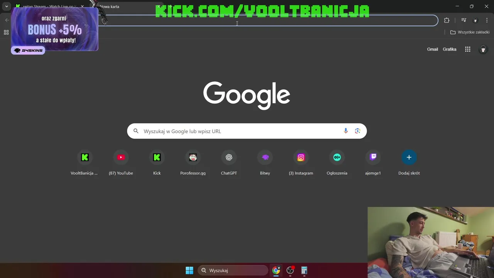Image resolution: width=494 pixels, height=278 pixels.
Task: Open the Google apps grid
Action: [x=468, y=49]
